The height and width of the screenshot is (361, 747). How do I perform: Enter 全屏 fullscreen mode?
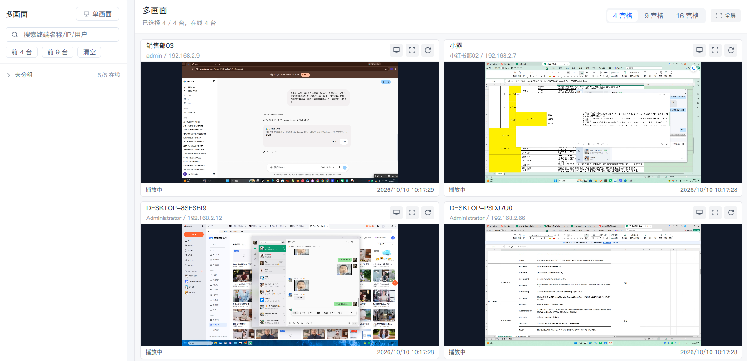pyautogui.click(x=726, y=16)
